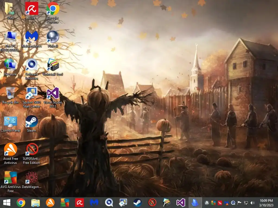Viewport: 278px width, 208px height.
Task: Click the clock showing 10:09 PM
Action: point(266,203)
